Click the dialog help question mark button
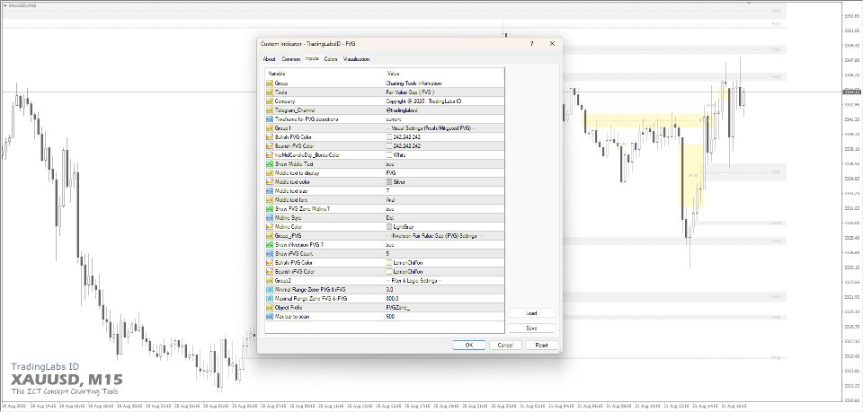Screen dimensions: 863x412 531,43
